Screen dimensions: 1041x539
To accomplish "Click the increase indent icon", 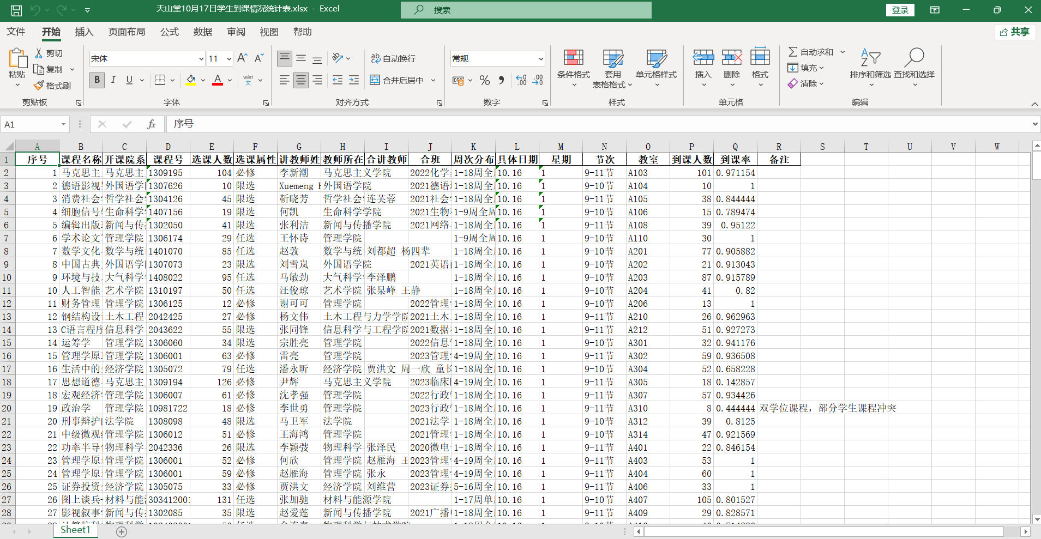I will (354, 80).
